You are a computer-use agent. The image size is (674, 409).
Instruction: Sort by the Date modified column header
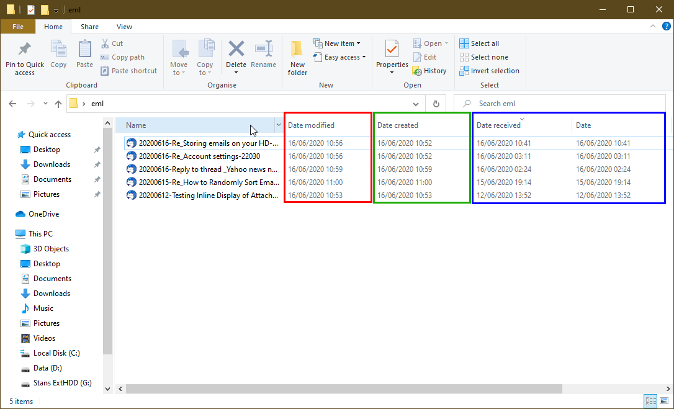pos(311,125)
